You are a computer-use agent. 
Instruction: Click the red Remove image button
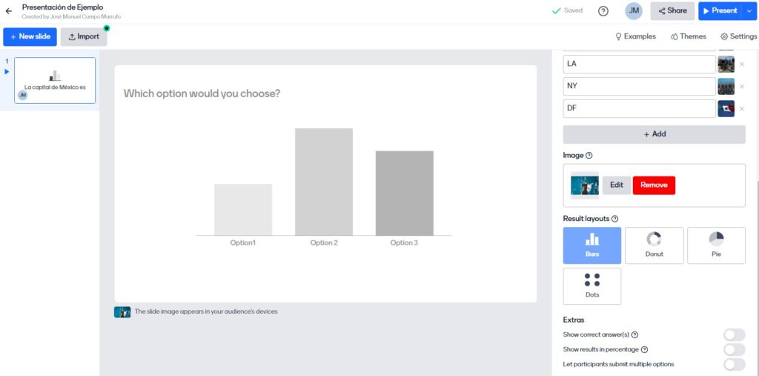[x=654, y=185]
